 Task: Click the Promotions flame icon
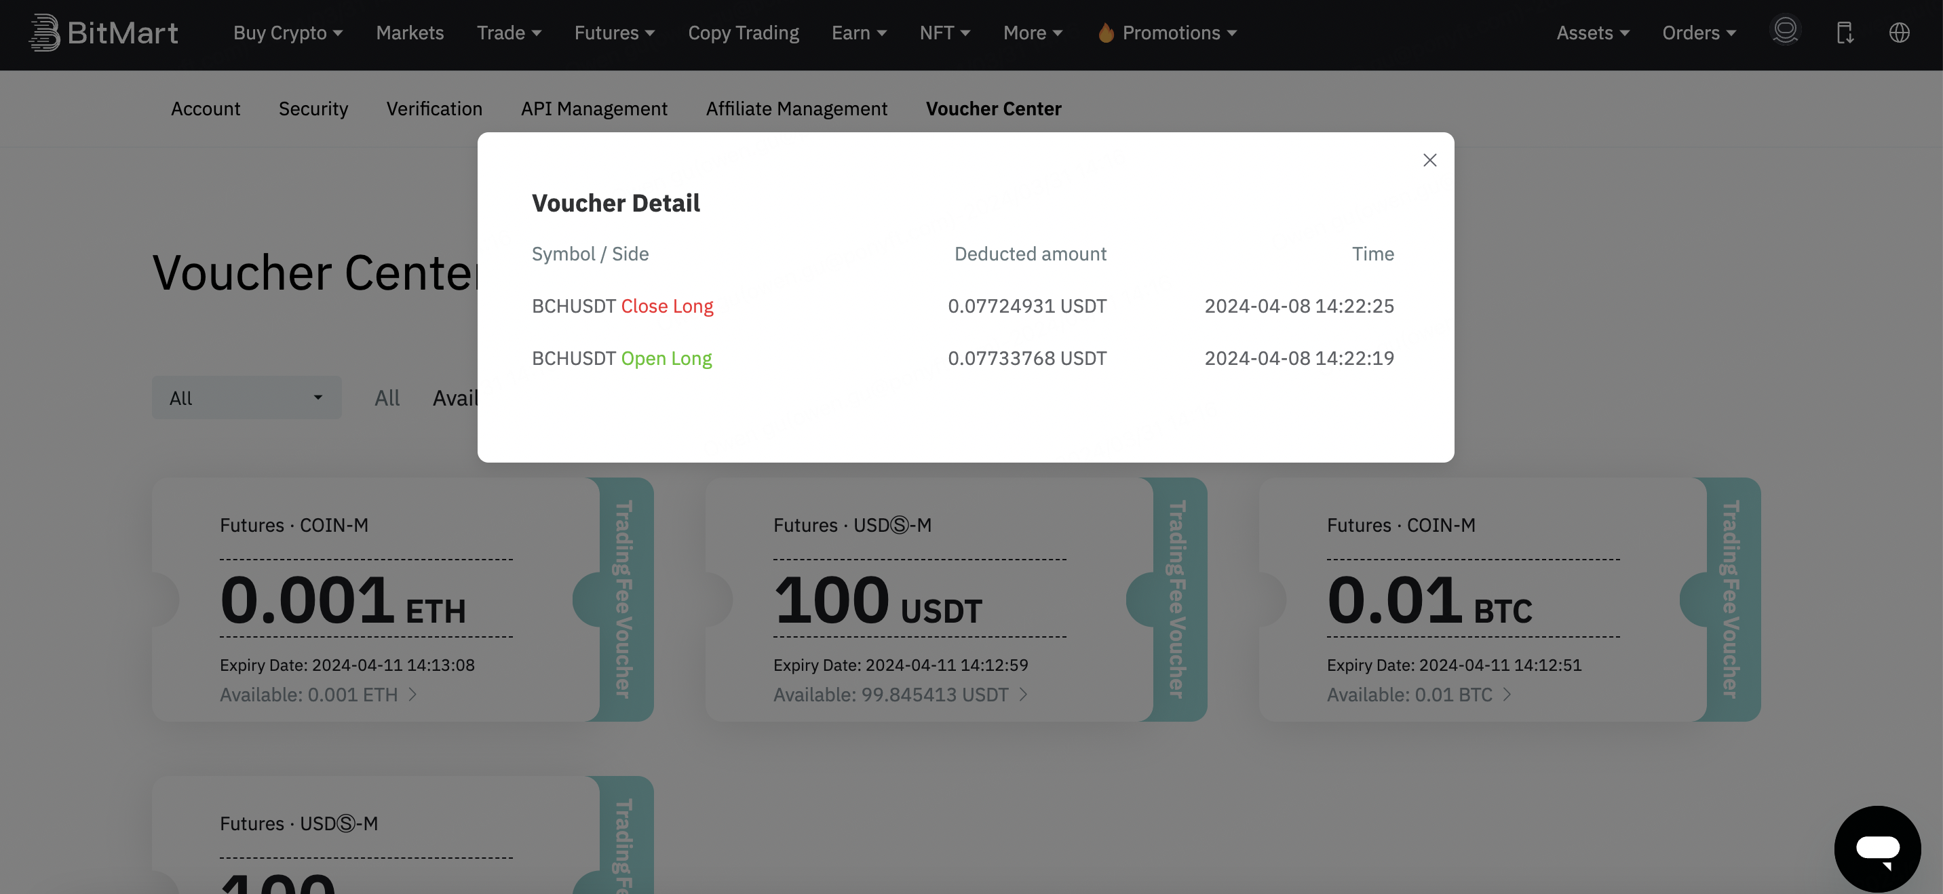(1106, 33)
